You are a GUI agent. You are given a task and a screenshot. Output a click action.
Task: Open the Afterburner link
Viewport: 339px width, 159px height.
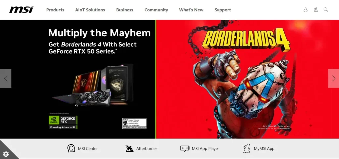click(x=147, y=149)
